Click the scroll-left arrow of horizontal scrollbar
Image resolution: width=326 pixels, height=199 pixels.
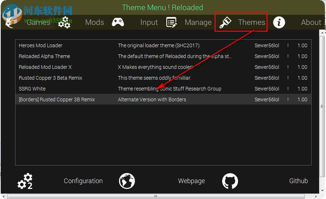4,196
